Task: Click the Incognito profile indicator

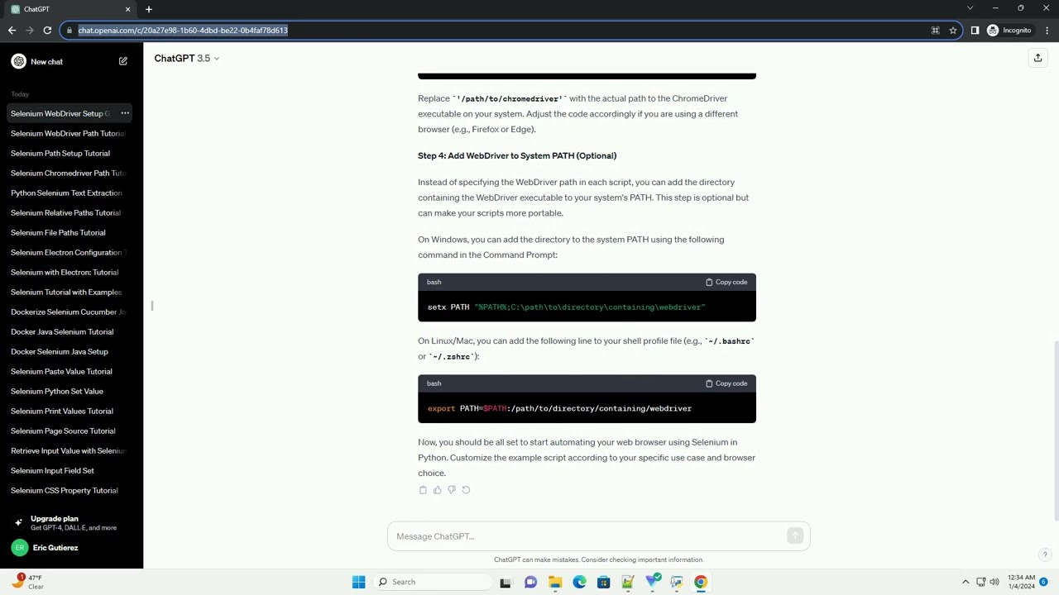Action: 1009,31
